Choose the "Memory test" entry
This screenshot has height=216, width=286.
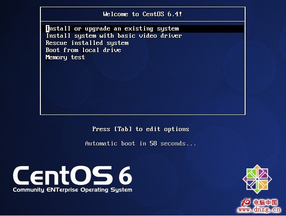tap(65, 57)
